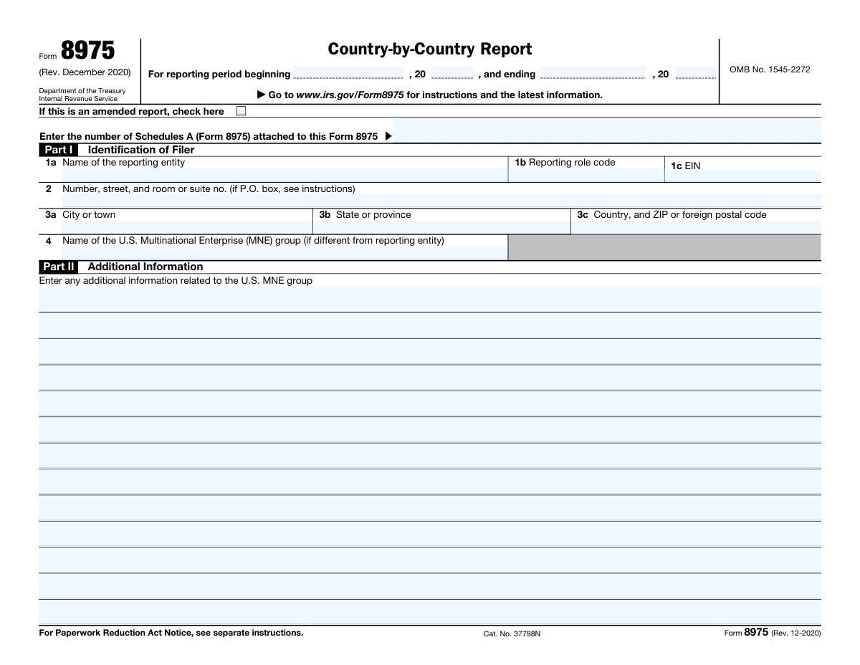860x665 pixels.
Task: Click the 'Part I' section label
Action: (59, 150)
